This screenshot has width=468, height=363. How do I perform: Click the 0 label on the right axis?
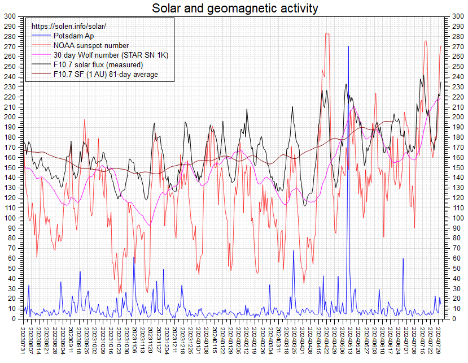(x=454, y=319)
